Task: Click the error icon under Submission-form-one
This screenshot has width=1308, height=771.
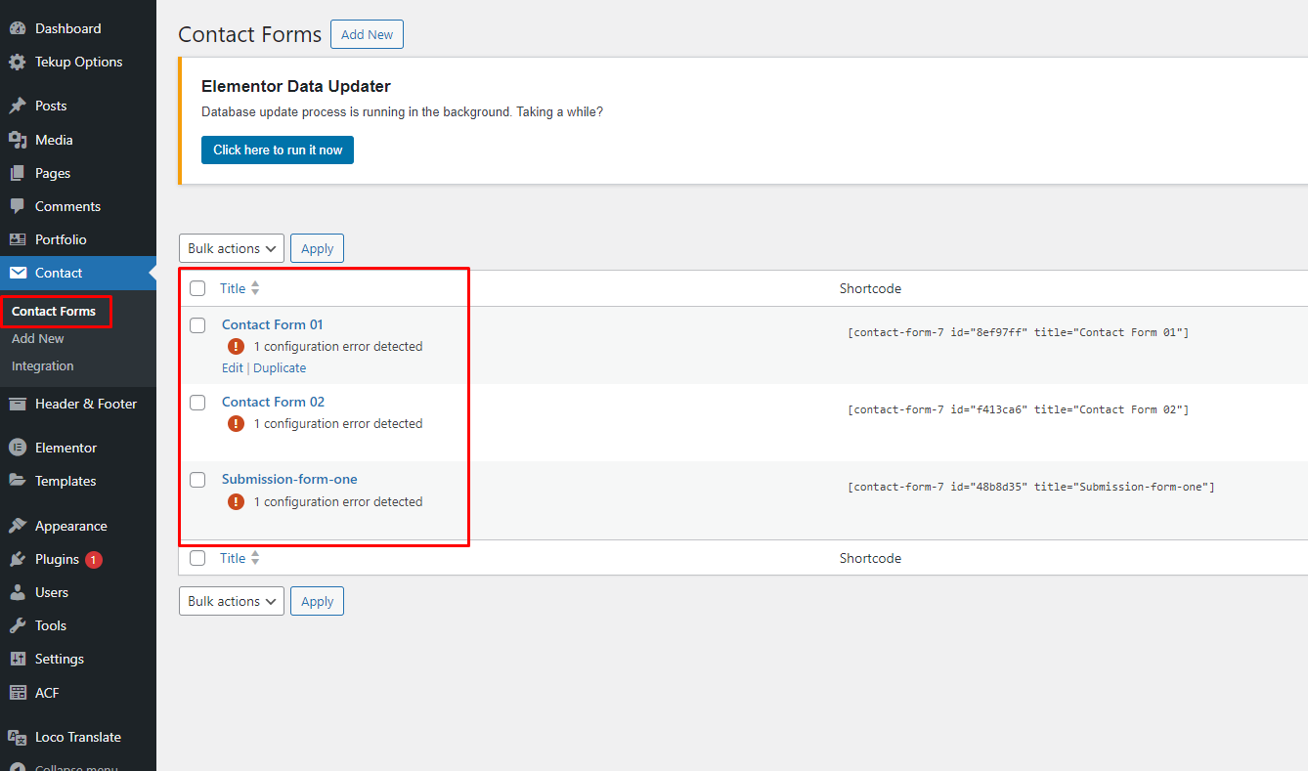Action: (236, 501)
